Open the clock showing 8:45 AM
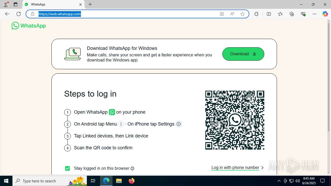The image size is (331, 186). point(309,181)
